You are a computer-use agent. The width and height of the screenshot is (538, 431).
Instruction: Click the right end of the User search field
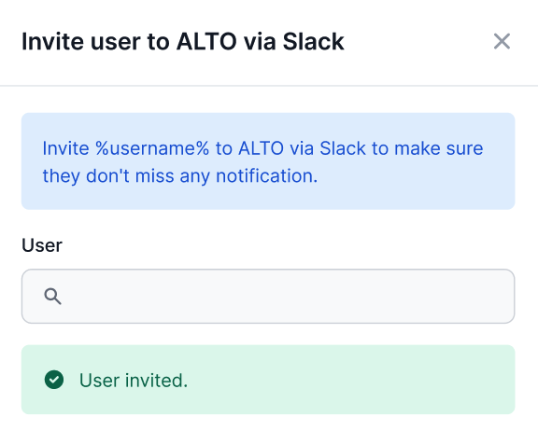click(494, 297)
